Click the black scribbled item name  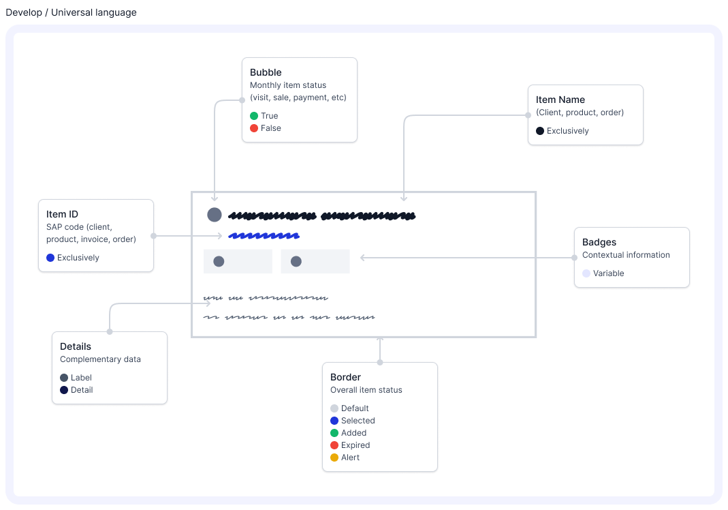pyautogui.click(x=321, y=216)
